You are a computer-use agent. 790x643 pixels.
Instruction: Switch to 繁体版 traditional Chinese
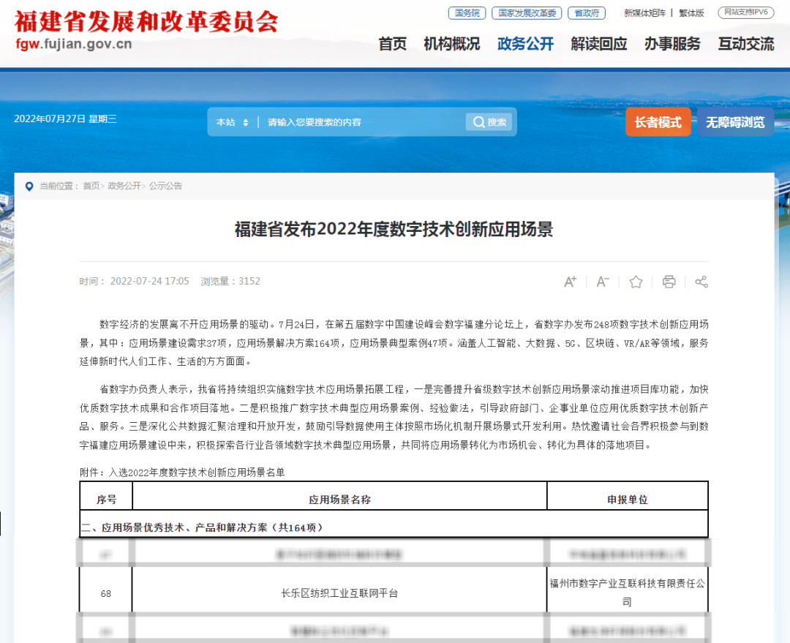click(691, 13)
